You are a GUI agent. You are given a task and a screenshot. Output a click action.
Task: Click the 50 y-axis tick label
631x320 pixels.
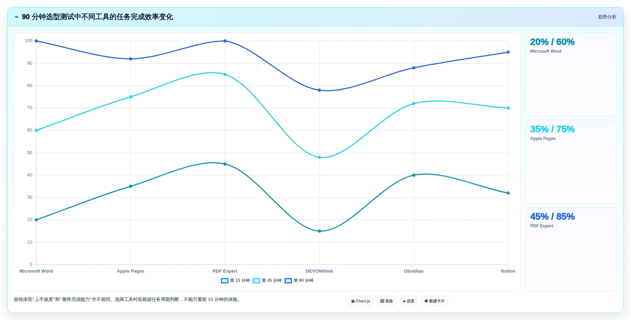30,153
